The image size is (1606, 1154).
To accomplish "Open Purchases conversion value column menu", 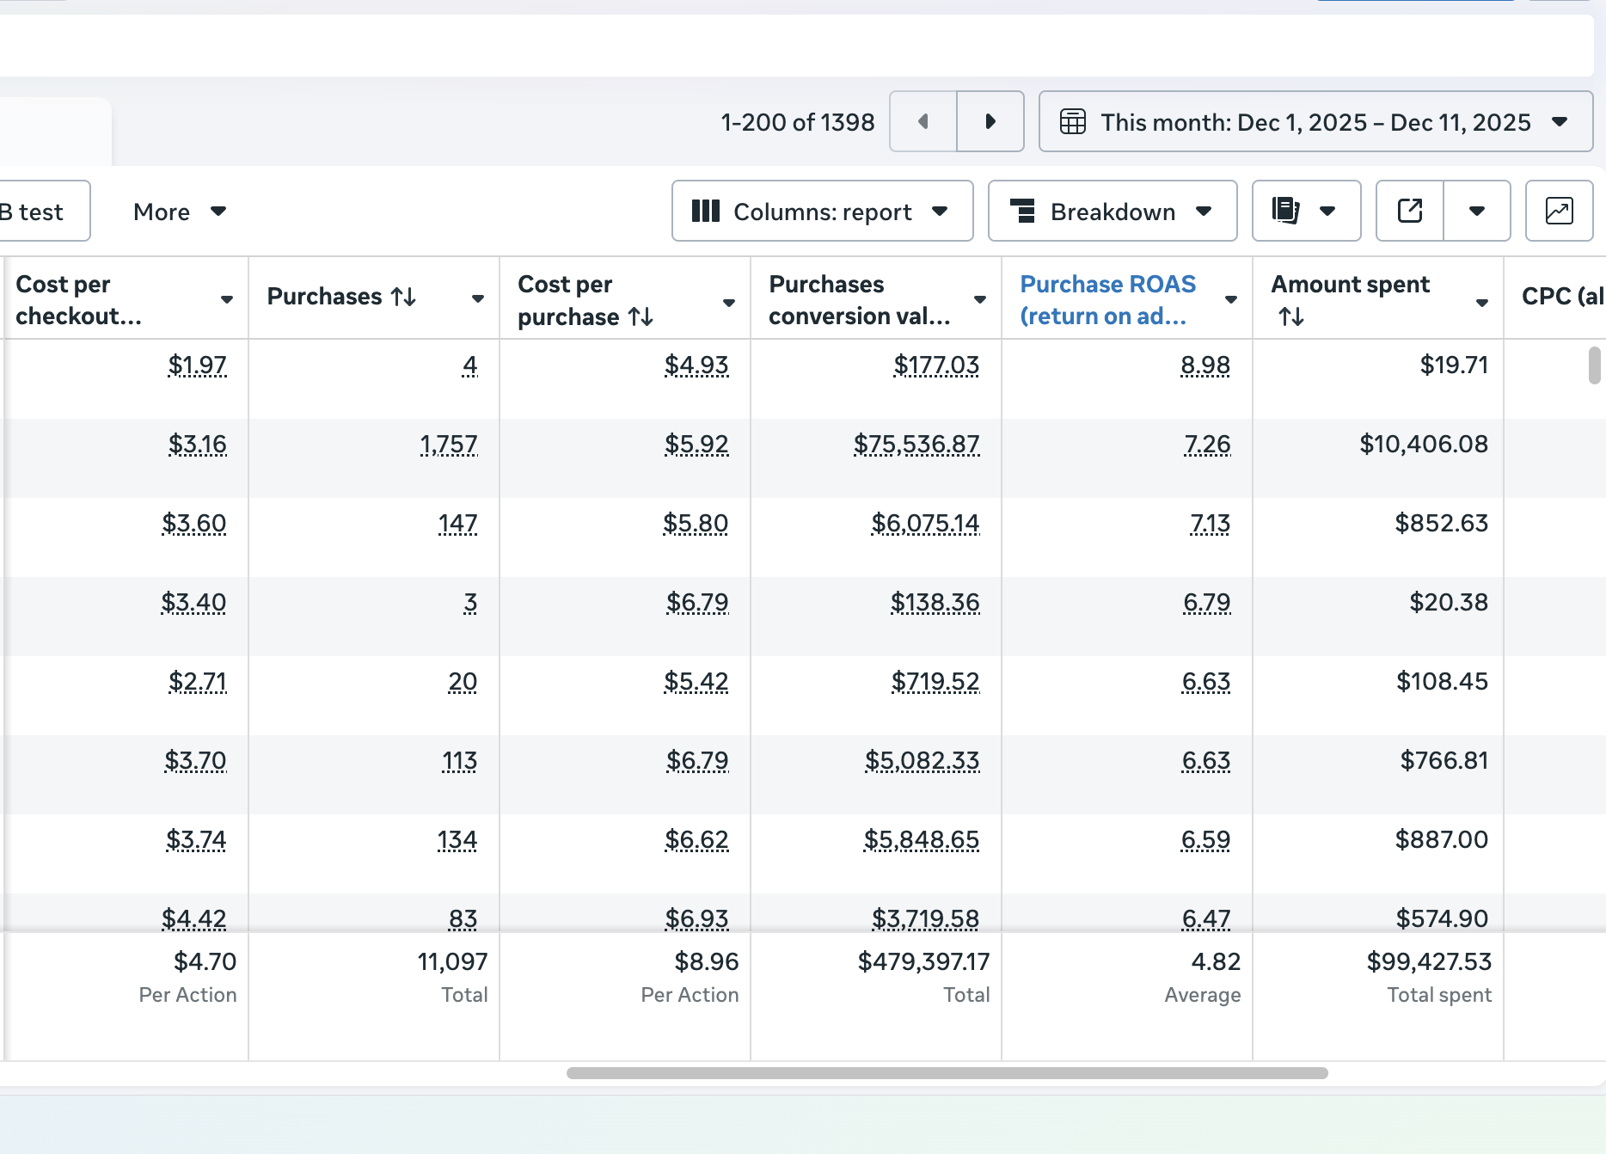I will tap(979, 299).
